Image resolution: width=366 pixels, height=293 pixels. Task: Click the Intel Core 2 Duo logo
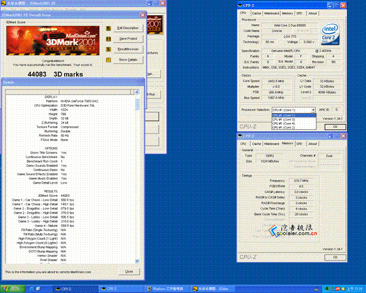331,34
